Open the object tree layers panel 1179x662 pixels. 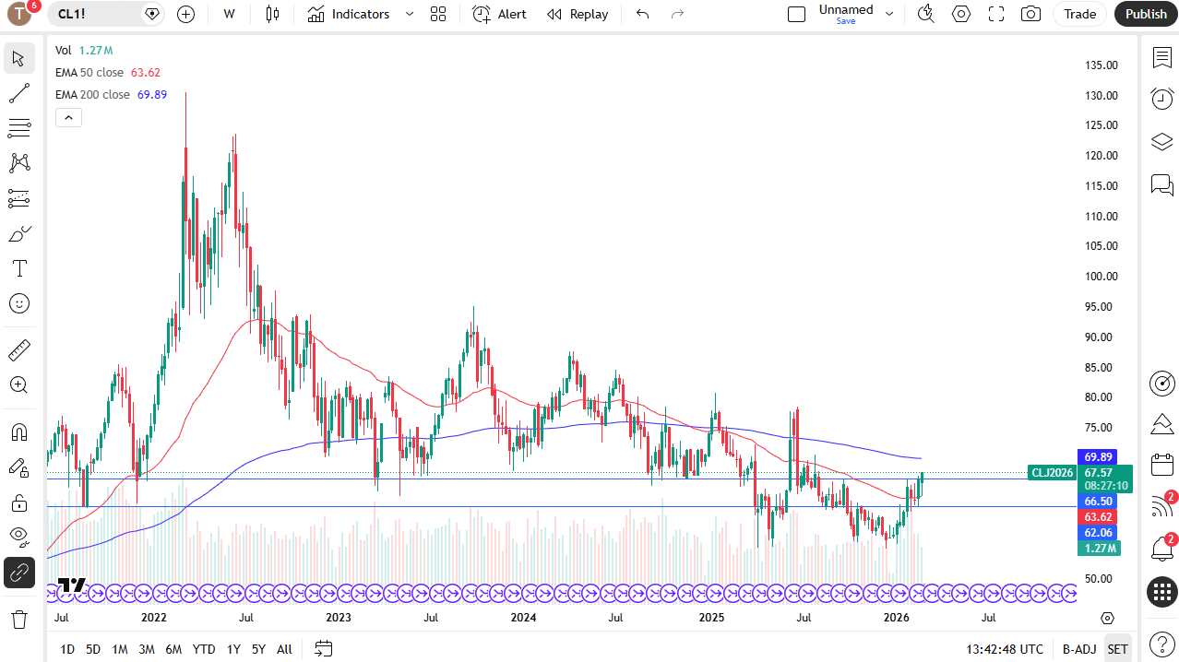coord(1161,142)
